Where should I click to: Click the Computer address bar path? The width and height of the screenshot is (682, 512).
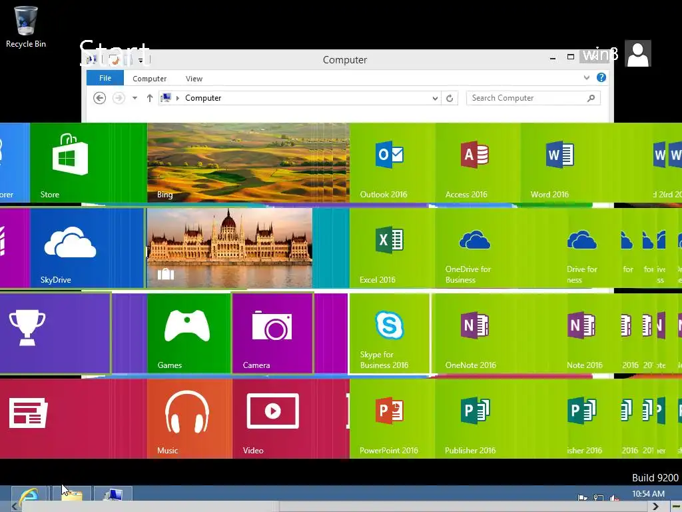coord(203,98)
